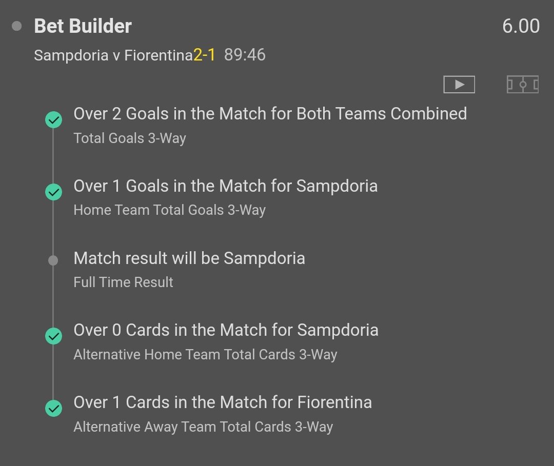The image size is (554, 466).
Task: Open the live stream video icon
Action: (x=459, y=85)
